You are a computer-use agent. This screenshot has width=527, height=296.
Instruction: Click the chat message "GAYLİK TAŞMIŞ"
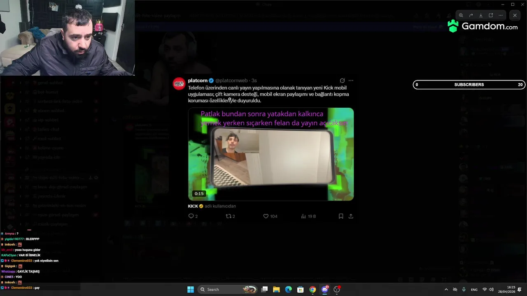click(28, 271)
